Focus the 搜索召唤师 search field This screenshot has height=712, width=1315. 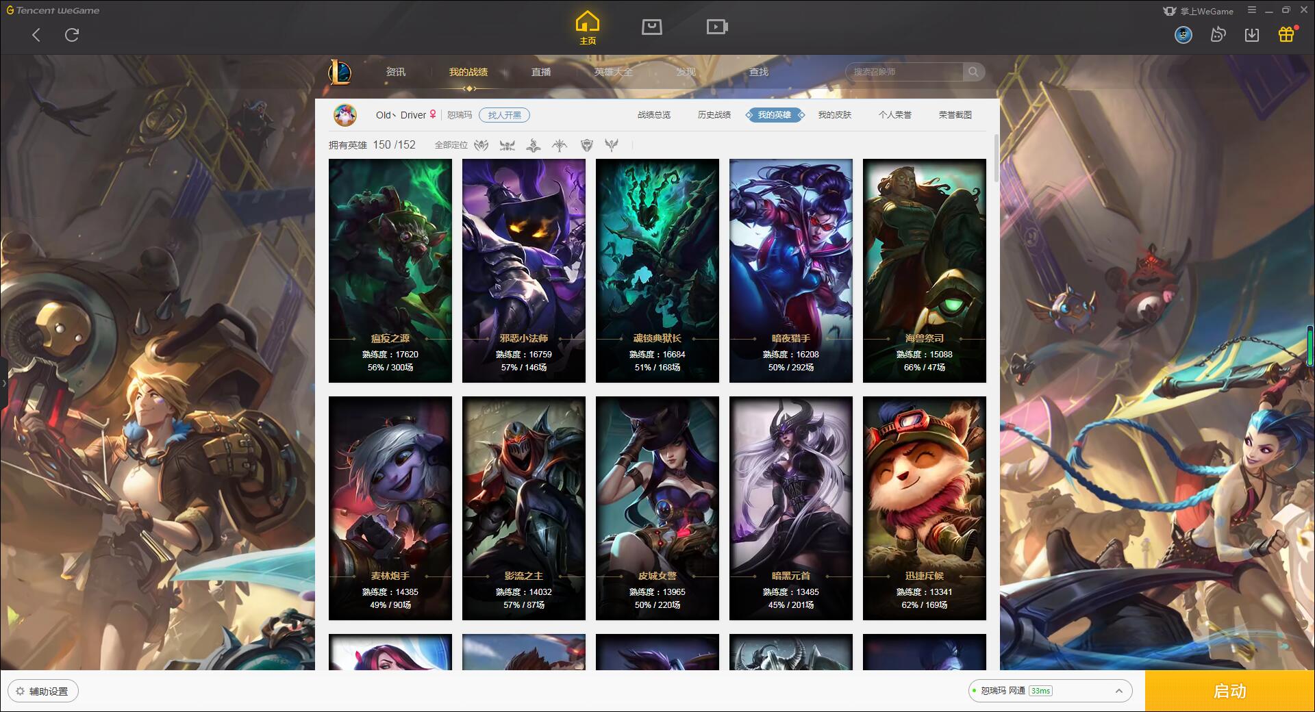tap(905, 72)
